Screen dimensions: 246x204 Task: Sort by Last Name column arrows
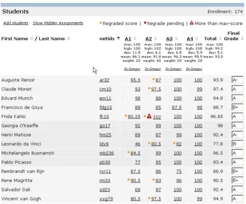pos(68,39)
